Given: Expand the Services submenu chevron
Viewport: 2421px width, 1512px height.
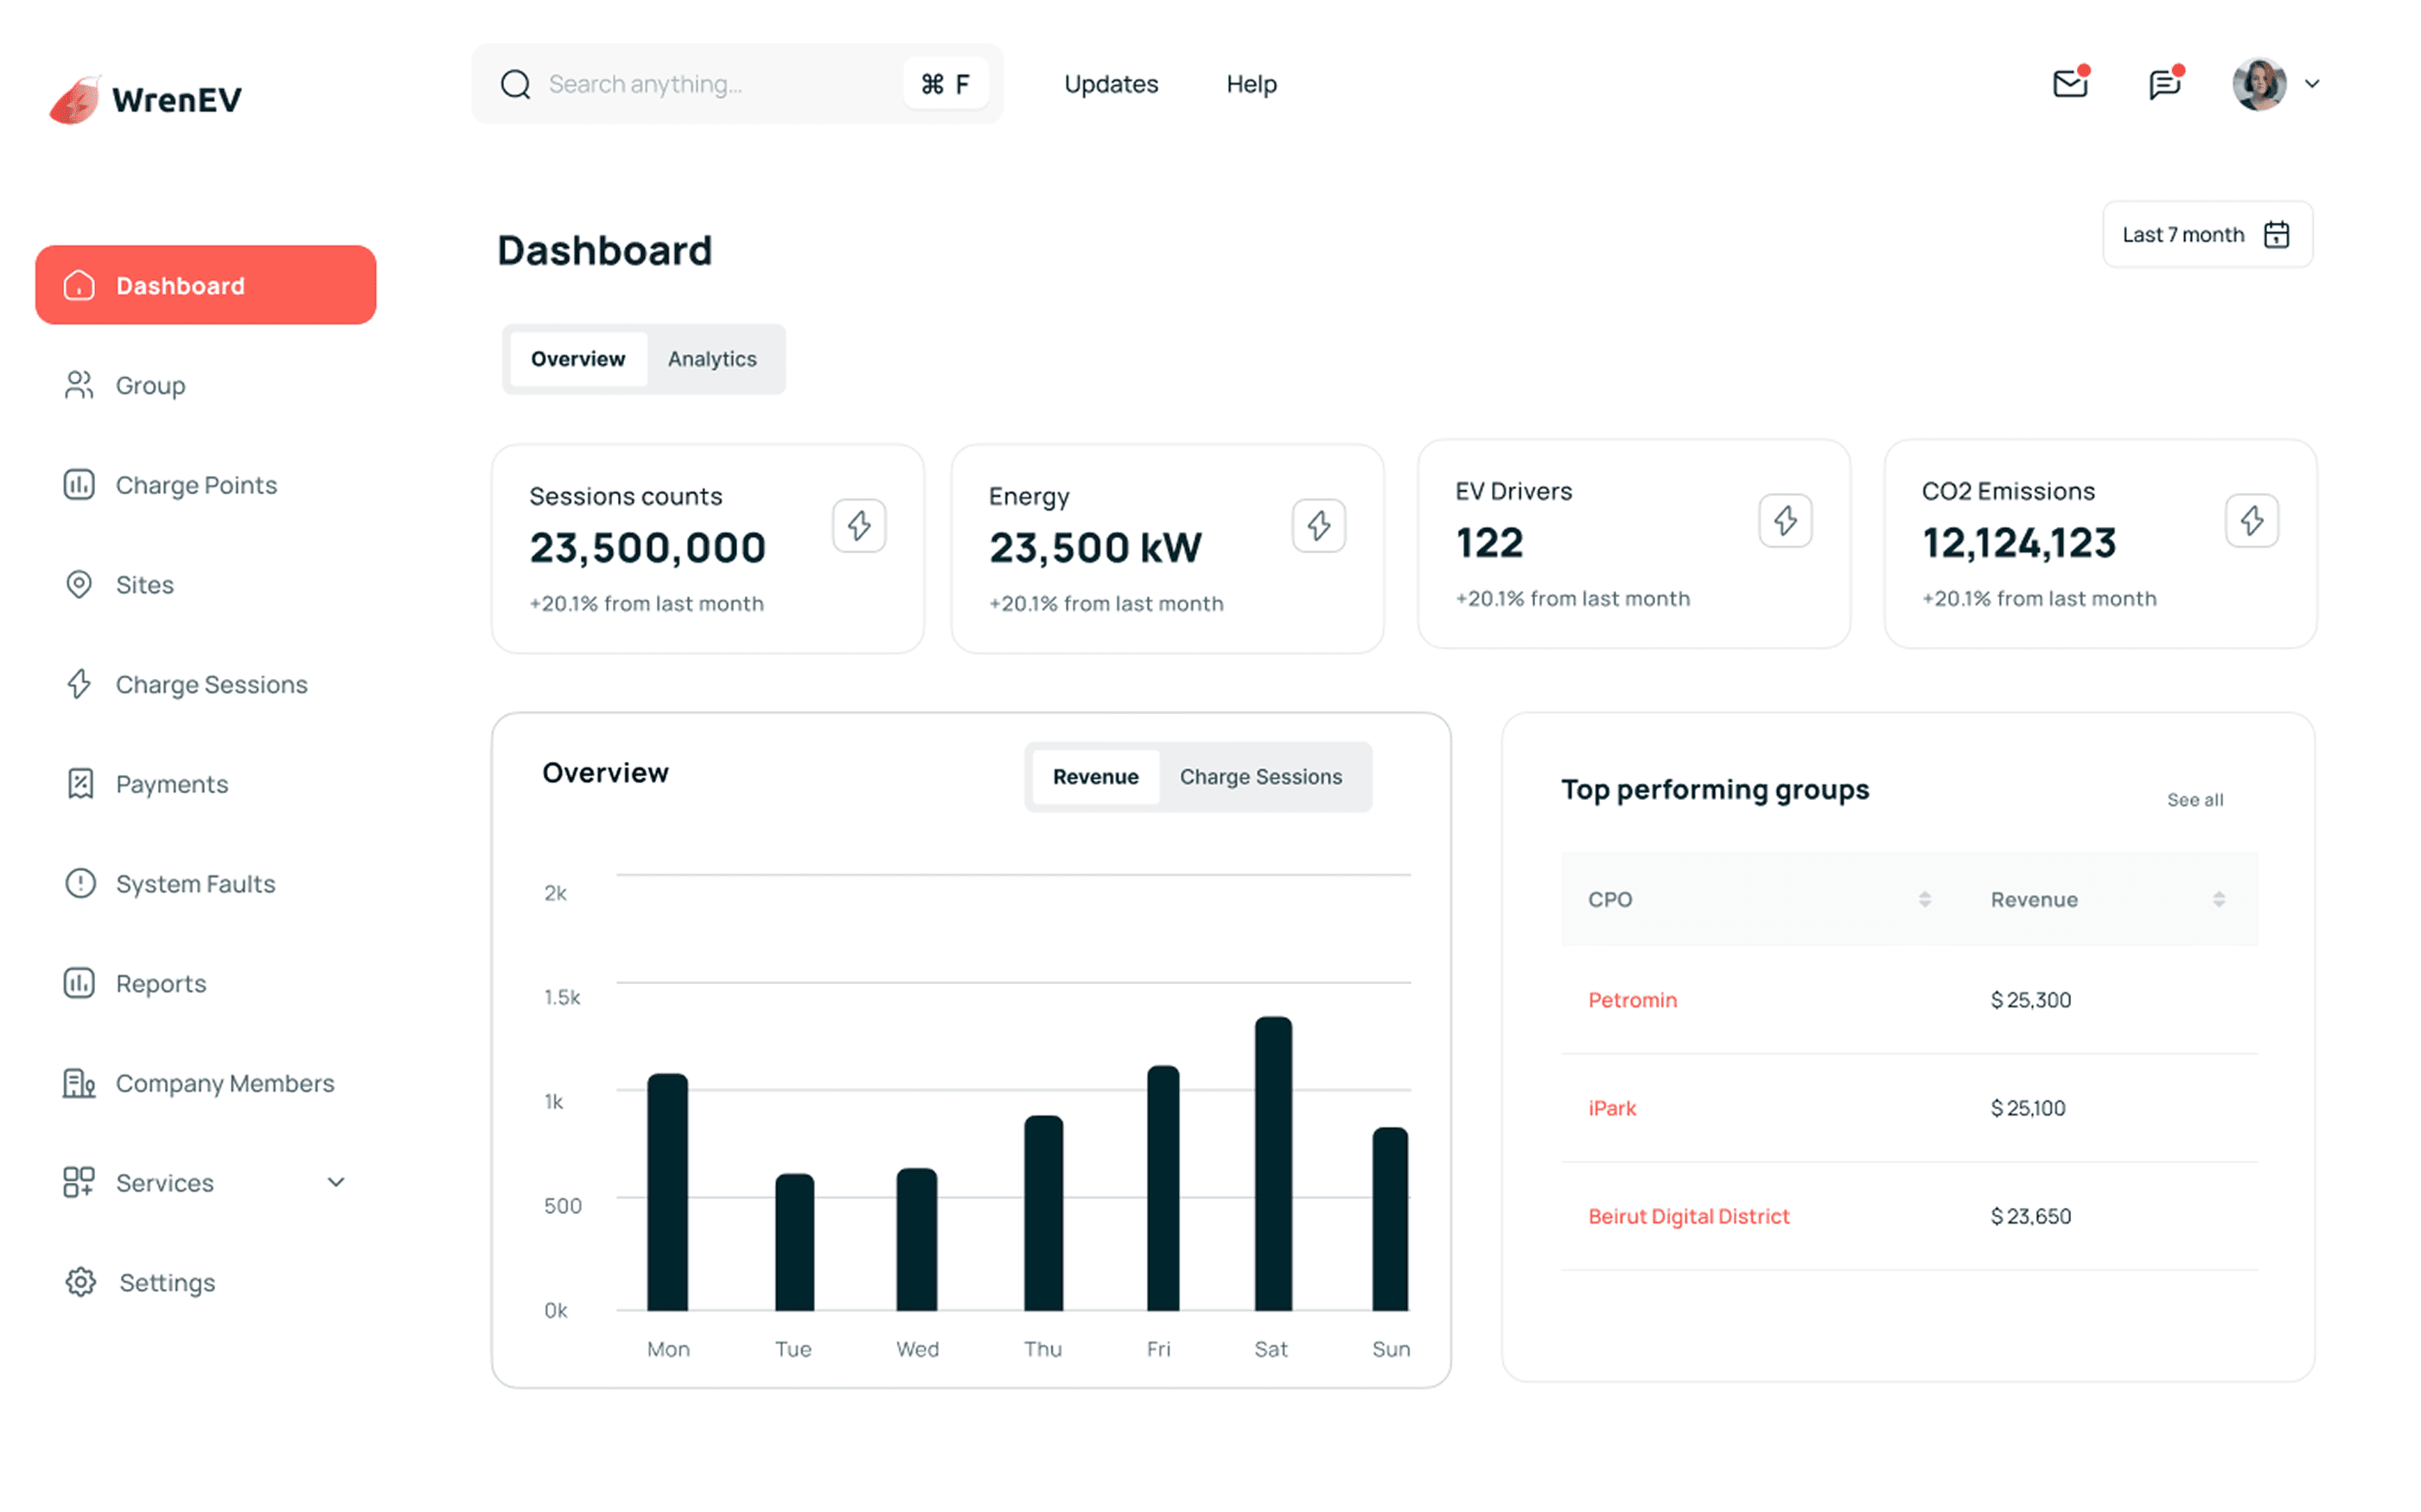Looking at the screenshot, I should click(x=336, y=1182).
